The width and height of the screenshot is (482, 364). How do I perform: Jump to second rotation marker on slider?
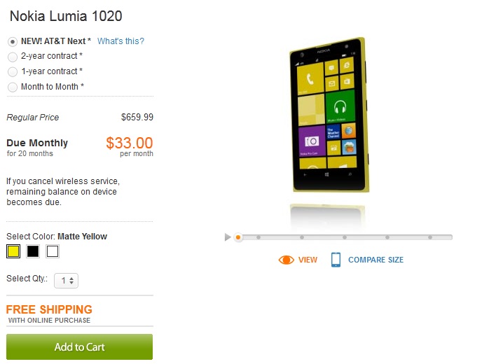(x=259, y=237)
